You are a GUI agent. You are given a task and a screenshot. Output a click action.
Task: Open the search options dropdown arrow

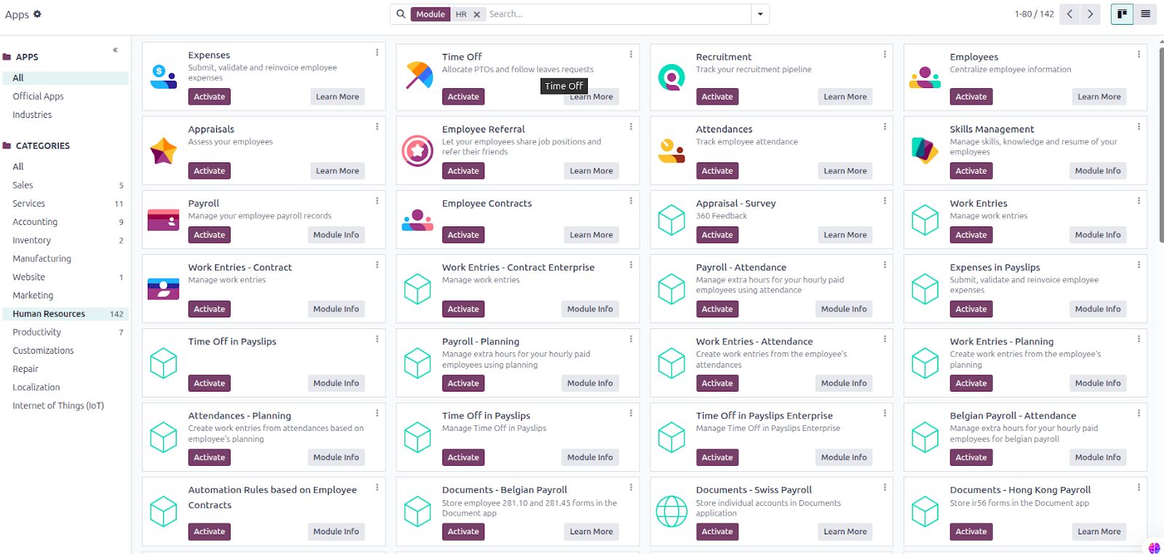[x=760, y=14]
